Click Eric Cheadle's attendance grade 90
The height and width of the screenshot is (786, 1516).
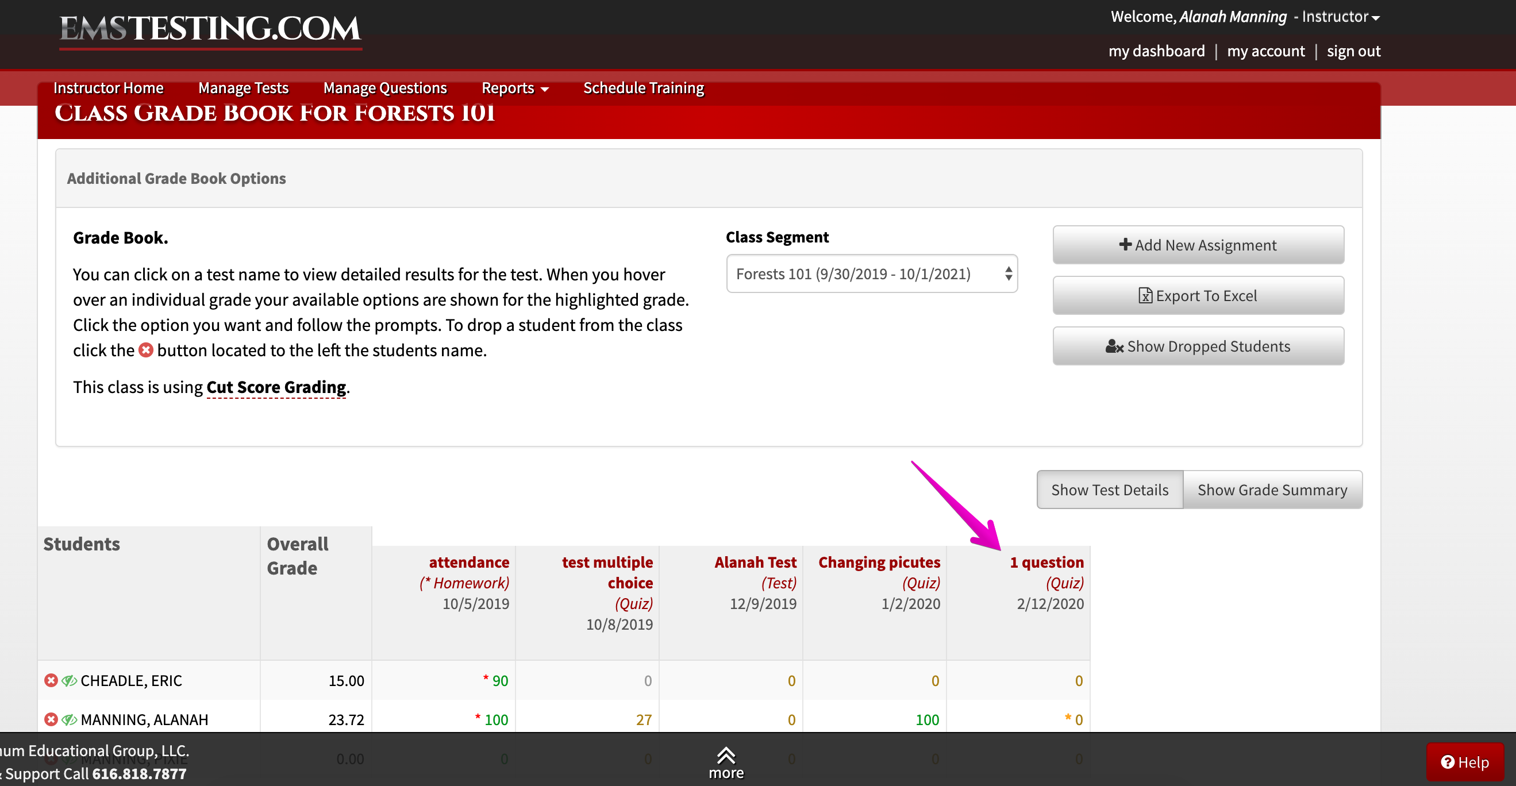(x=499, y=681)
